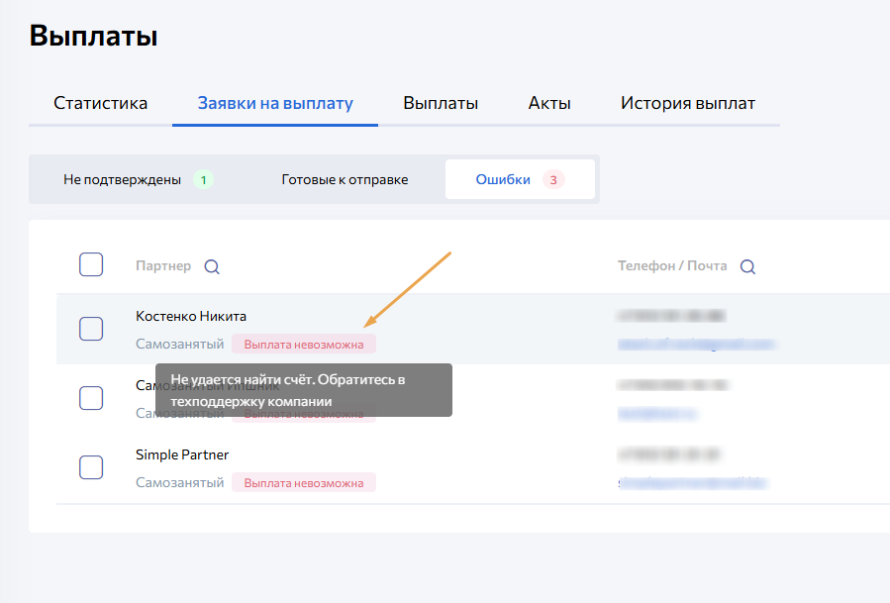Select the checkbox for Костенко Никита

click(x=91, y=329)
